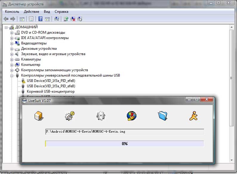
Task: Expand Клавиатуры node
Action: [x=12, y=60]
